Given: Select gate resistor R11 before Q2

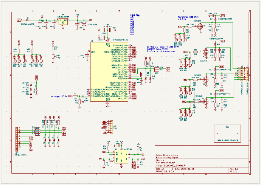Looking at the screenshot, I should 196,52.
